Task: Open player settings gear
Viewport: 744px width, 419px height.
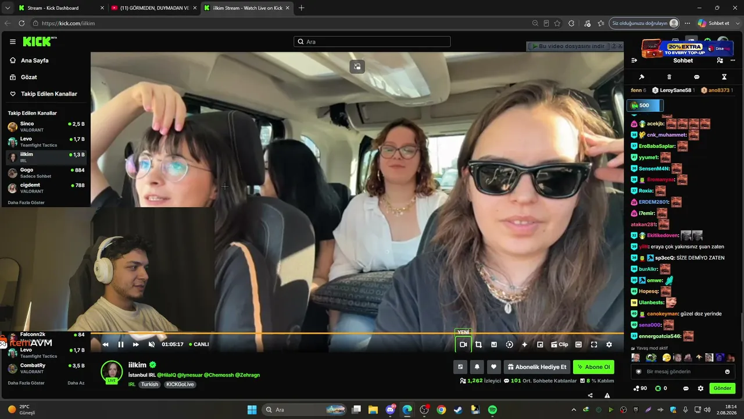Action: pos(609,345)
